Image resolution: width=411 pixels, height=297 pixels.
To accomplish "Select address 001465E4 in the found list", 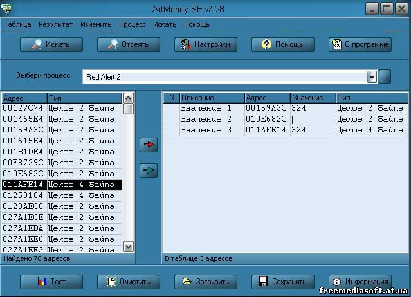I will click(x=62, y=119).
